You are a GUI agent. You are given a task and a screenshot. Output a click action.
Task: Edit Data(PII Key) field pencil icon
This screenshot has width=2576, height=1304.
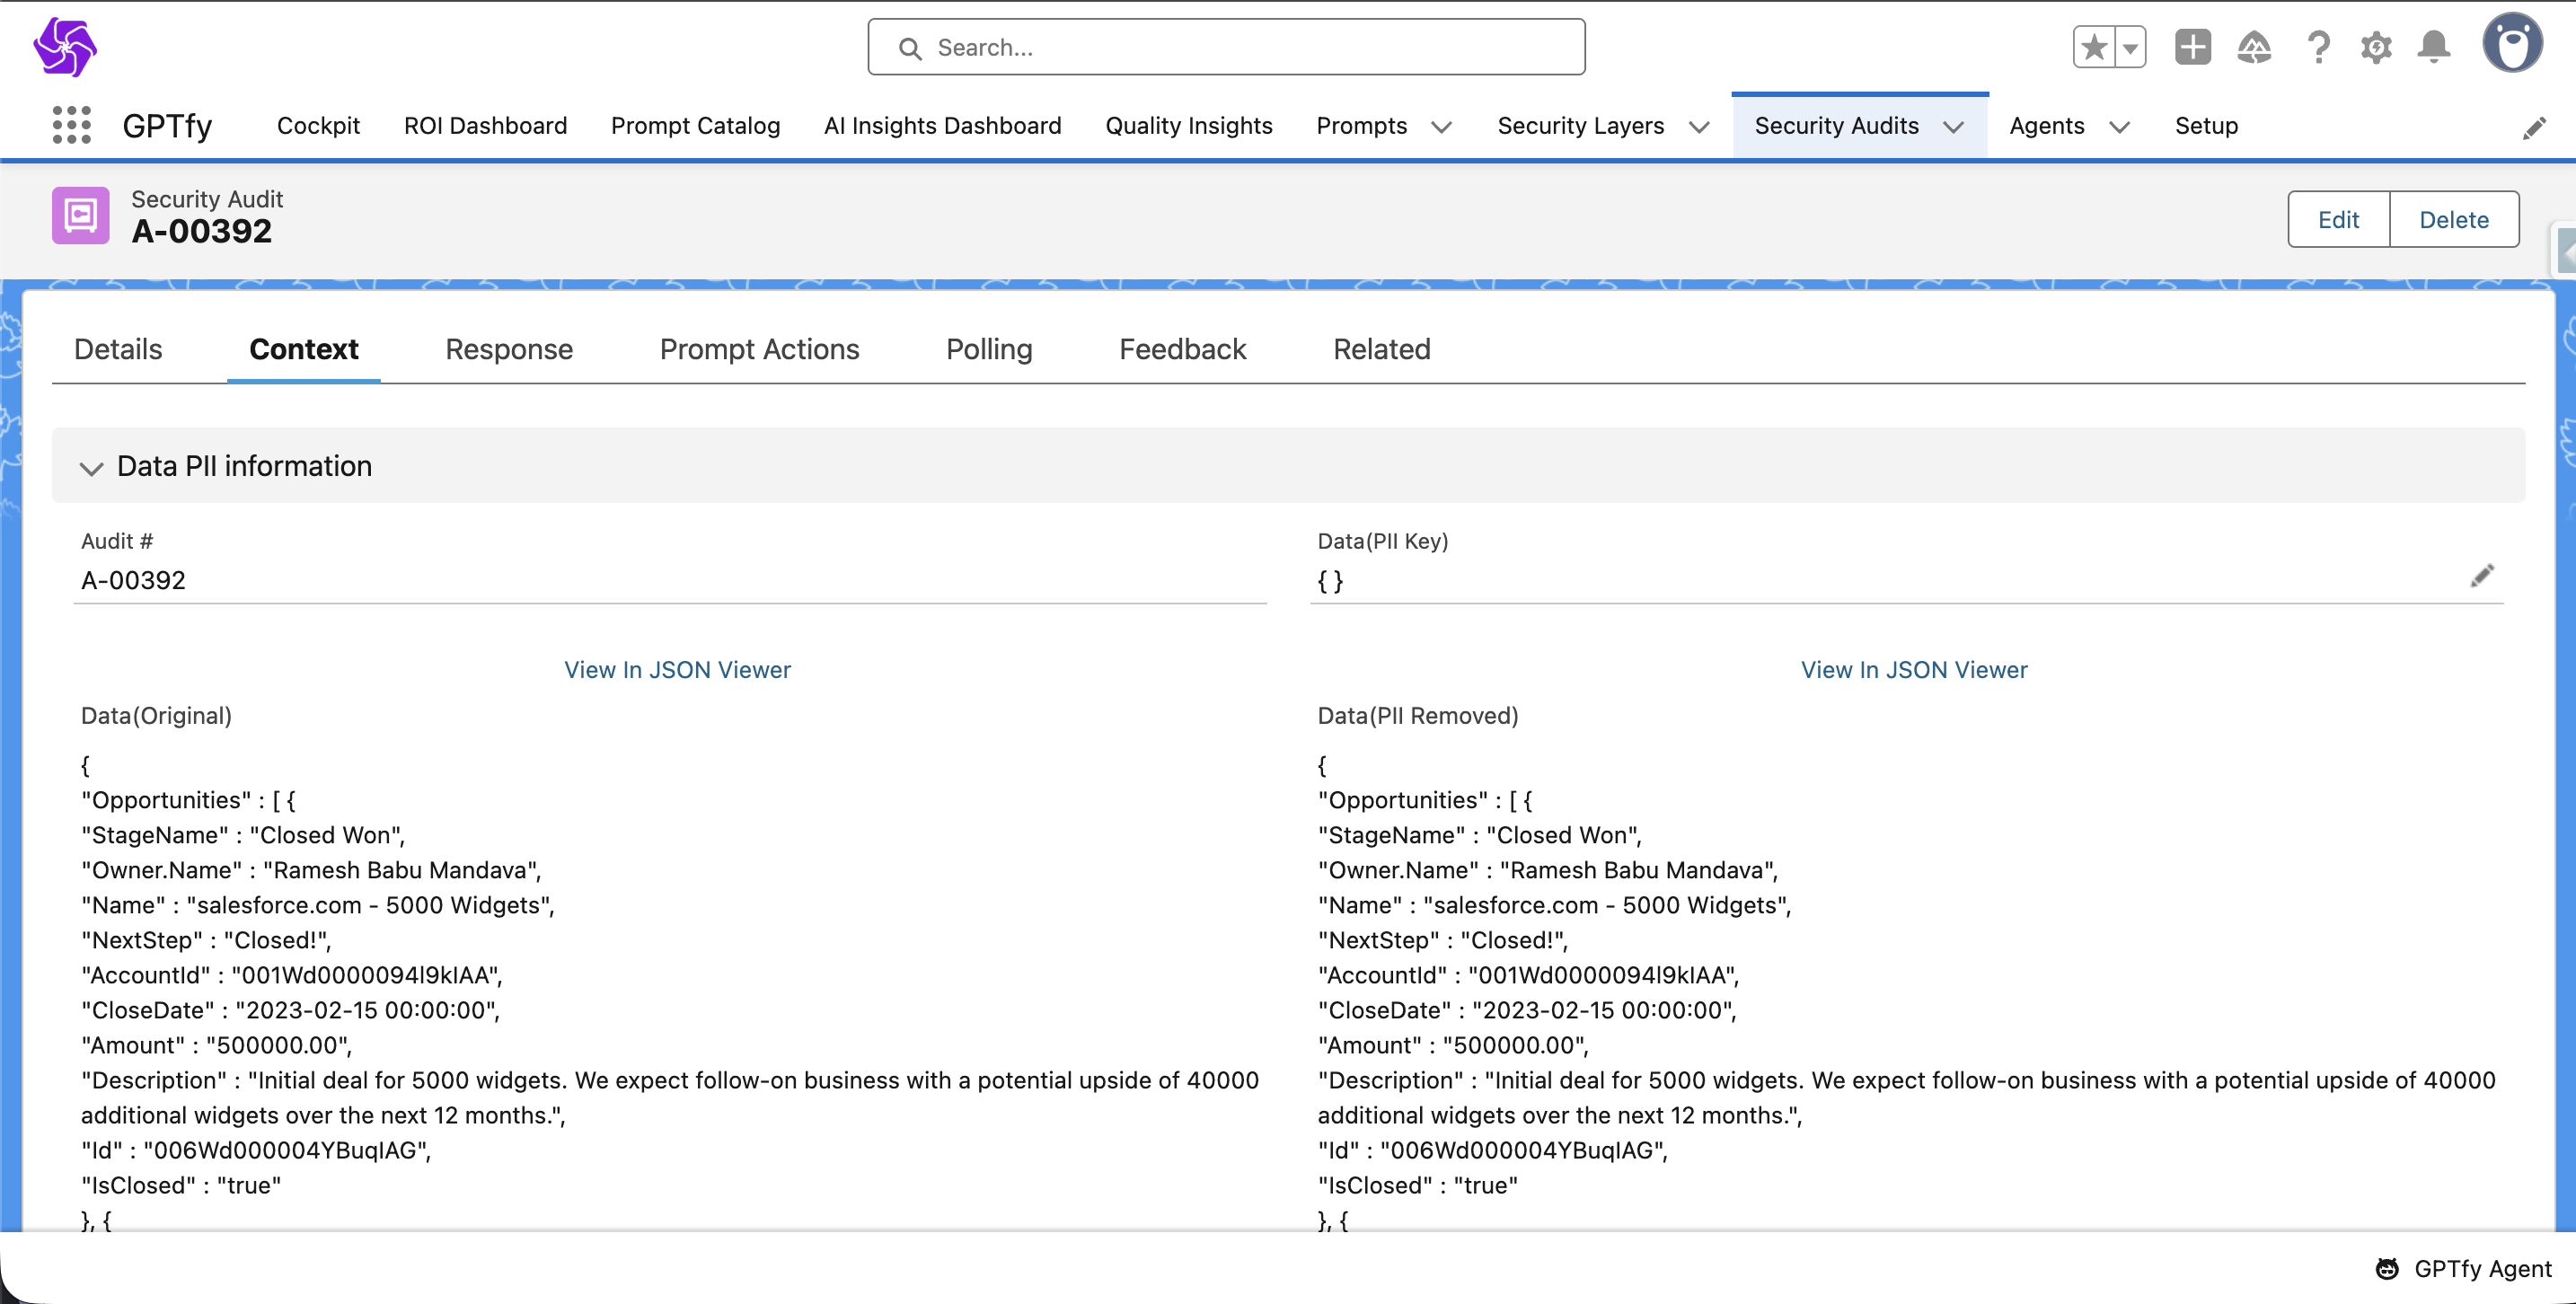pos(2482,576)
